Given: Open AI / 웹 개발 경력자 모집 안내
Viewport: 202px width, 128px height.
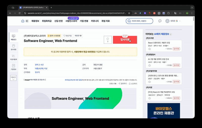Looking at the screenshot, I should [159, 59].
